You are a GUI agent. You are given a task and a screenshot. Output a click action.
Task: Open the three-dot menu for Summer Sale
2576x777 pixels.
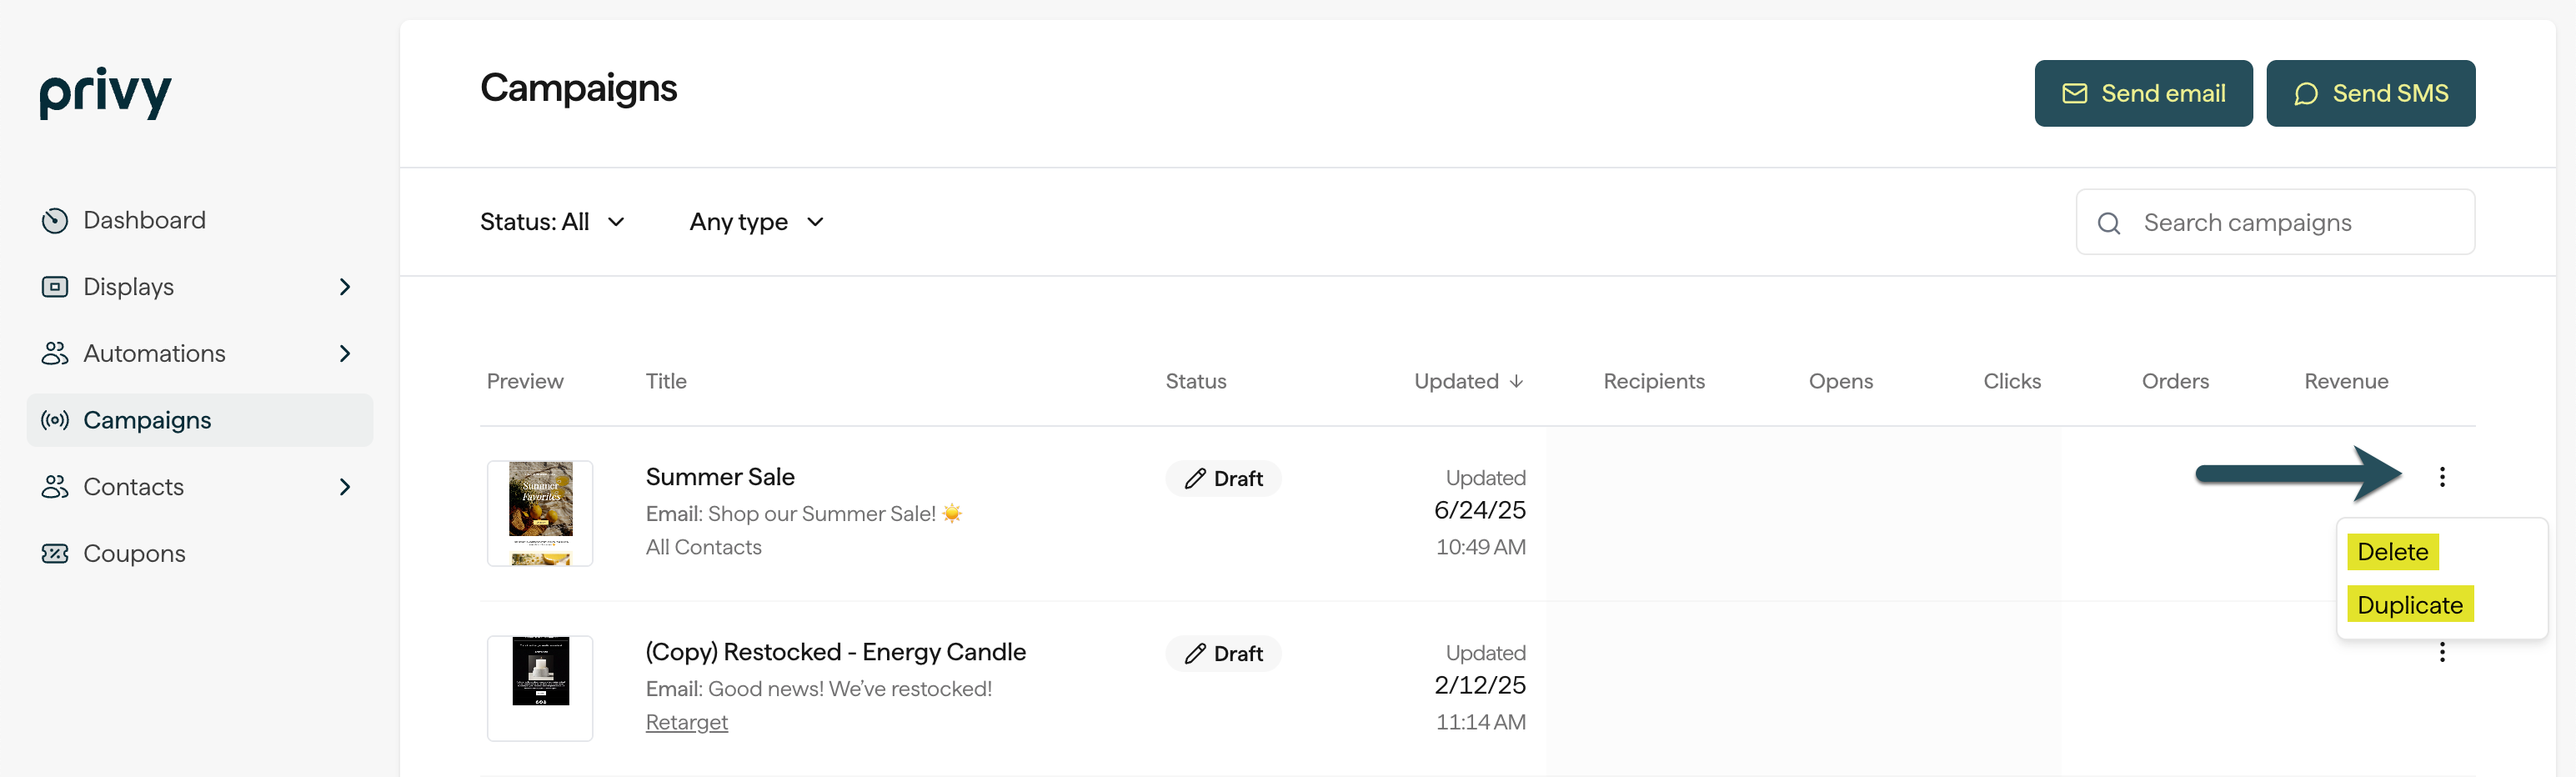(x=2442, y=477)
